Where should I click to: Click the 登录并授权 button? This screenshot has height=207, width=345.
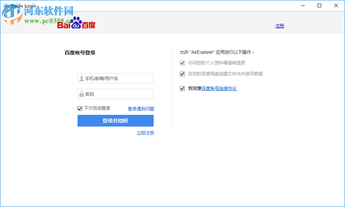click(x=116, y=121)
